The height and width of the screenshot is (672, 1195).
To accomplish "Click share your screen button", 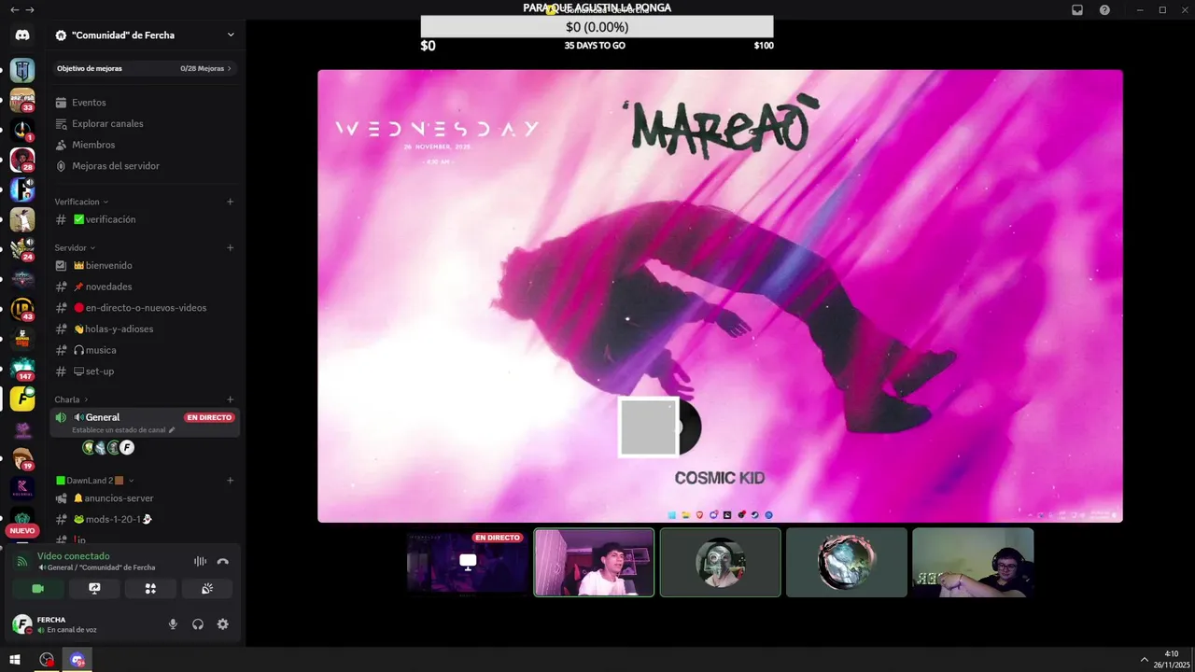I will point(94,589).
